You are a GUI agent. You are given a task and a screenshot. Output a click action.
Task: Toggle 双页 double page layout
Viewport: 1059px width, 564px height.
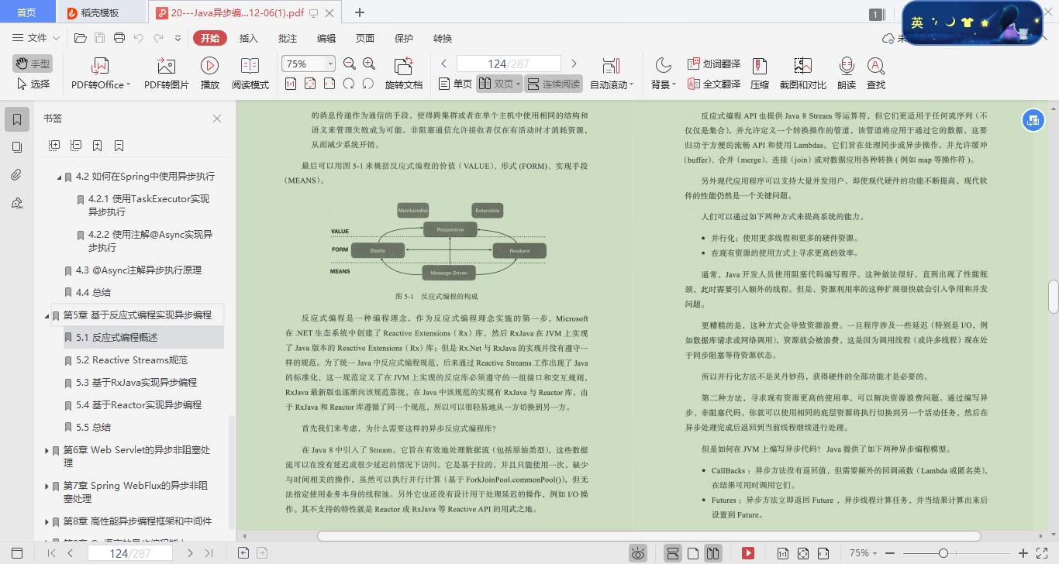498,84
